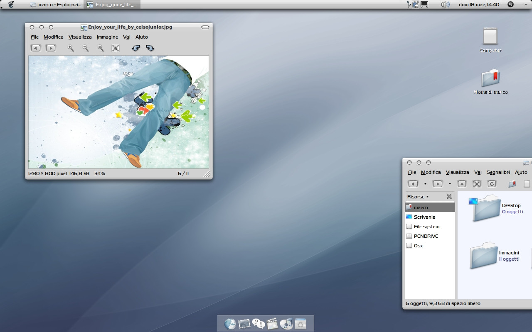Set image zoom to normal size

(101, 48)
